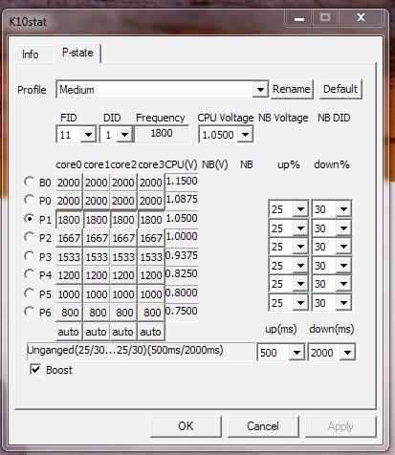
Task: Click core1 P4 button showing 1200
Action: (97, 275)
